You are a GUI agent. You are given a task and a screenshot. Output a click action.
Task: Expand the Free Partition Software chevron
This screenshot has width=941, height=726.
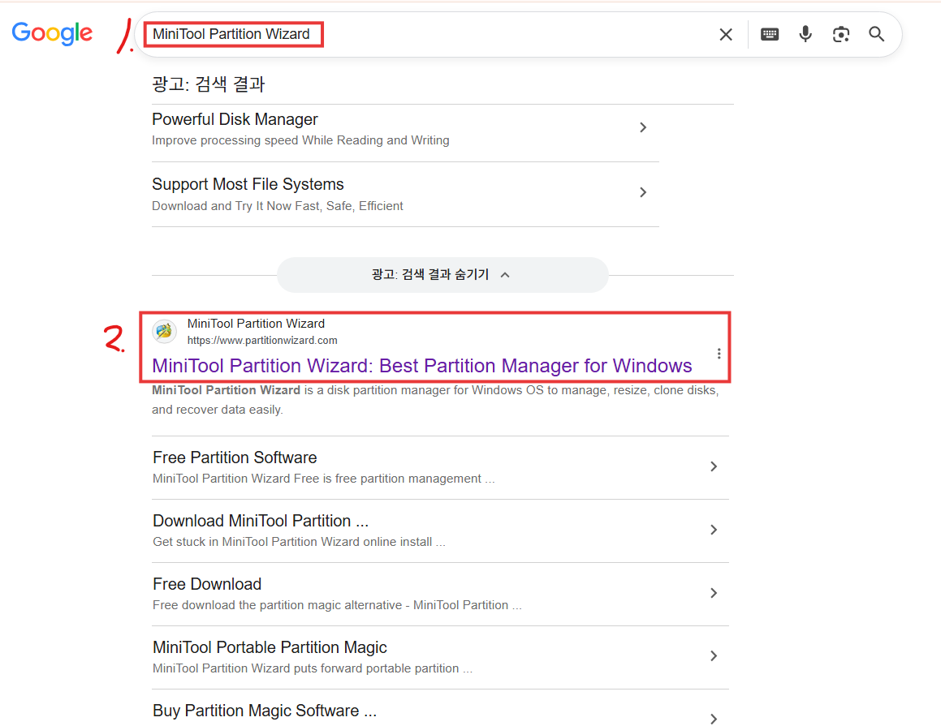[x=714, y=466]
